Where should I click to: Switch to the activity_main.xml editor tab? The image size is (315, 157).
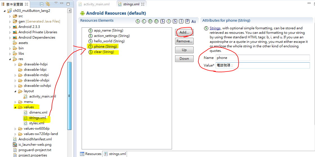(94, 4)
